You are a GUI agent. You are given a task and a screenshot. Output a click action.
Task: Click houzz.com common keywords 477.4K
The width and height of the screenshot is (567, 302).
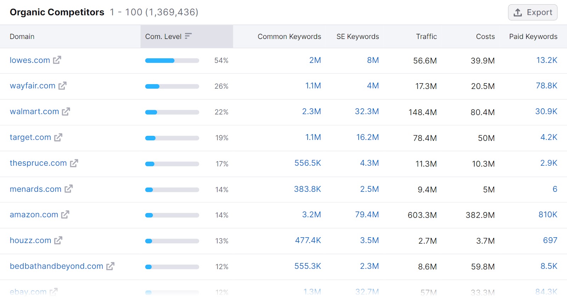[308, 240]
